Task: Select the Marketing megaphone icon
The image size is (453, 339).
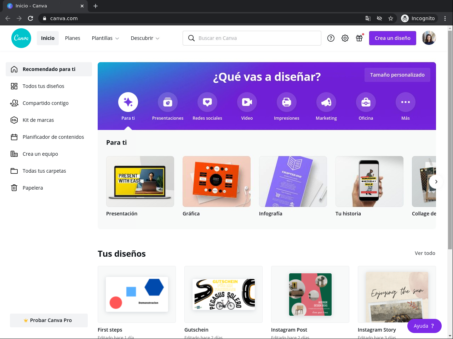Action: [326, 102]
